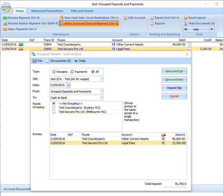
Task: Check the Test Counterparty grouping checkbox
Action: click(54, 108)
